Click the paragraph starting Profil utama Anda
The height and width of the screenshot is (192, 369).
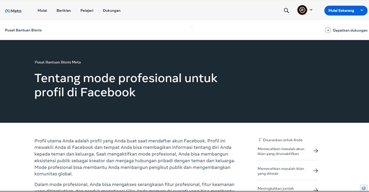point(135,157)
